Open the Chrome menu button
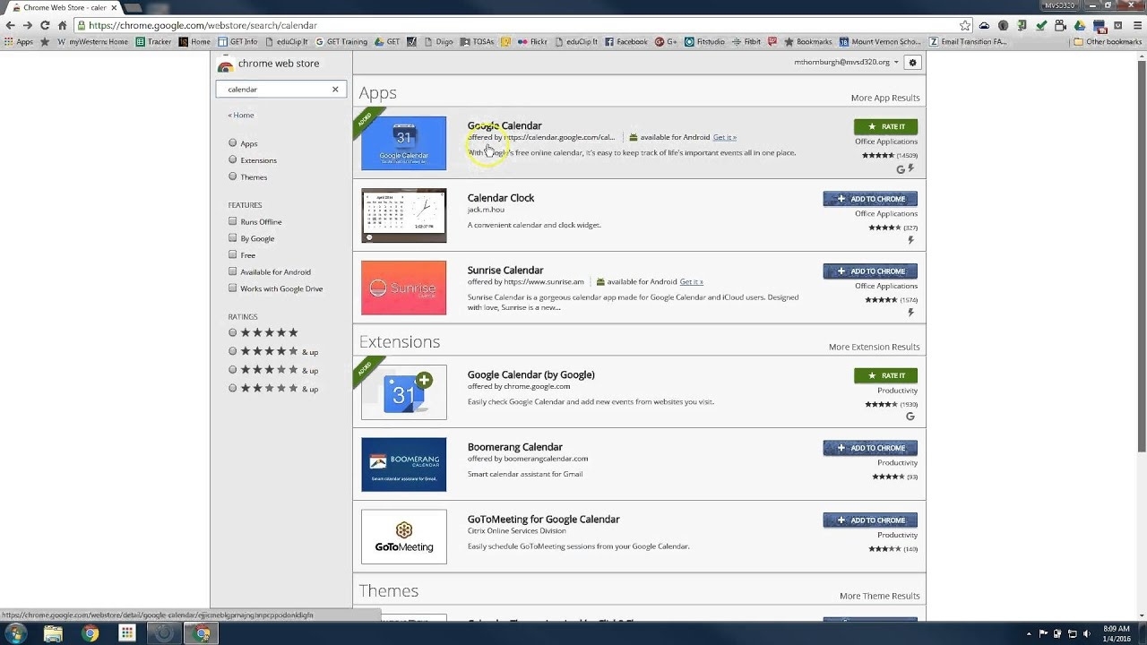Viewport: 1147px width, 645px height. tap(1135, 25)
